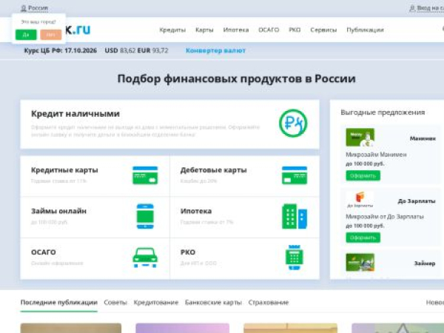Click the Дебетовые карты card icon
The width and height of the screenshot is (444, 333).
(x=295, y=175)
